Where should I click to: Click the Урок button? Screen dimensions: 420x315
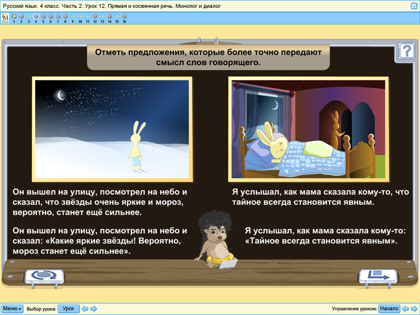69,309
